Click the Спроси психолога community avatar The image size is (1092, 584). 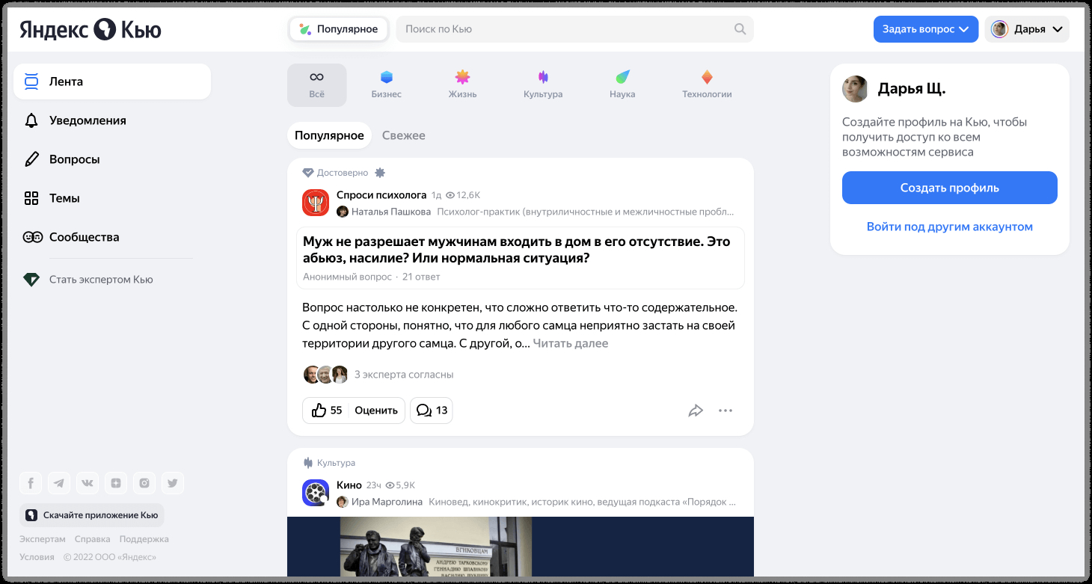pyautogui.click(x=316, y=203)
